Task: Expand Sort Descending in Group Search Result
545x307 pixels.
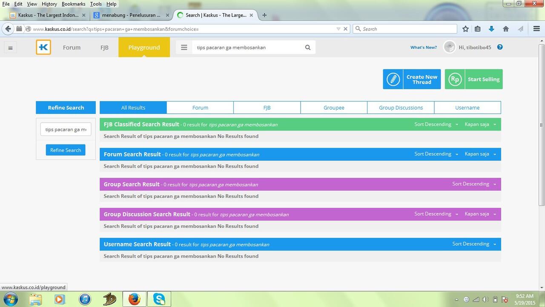Action: [x=474, y=184]
